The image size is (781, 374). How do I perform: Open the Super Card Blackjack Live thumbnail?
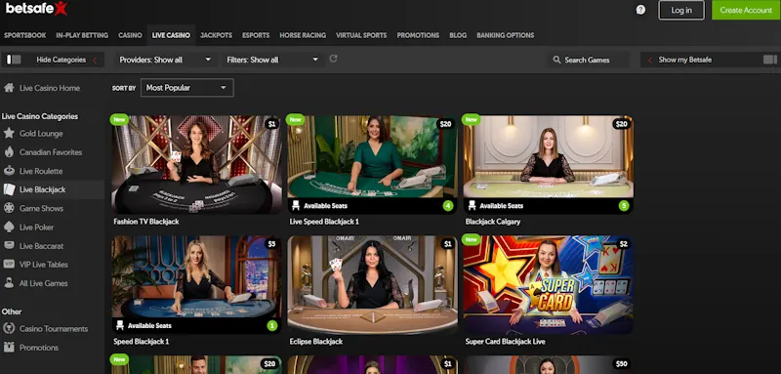point(548,284)
